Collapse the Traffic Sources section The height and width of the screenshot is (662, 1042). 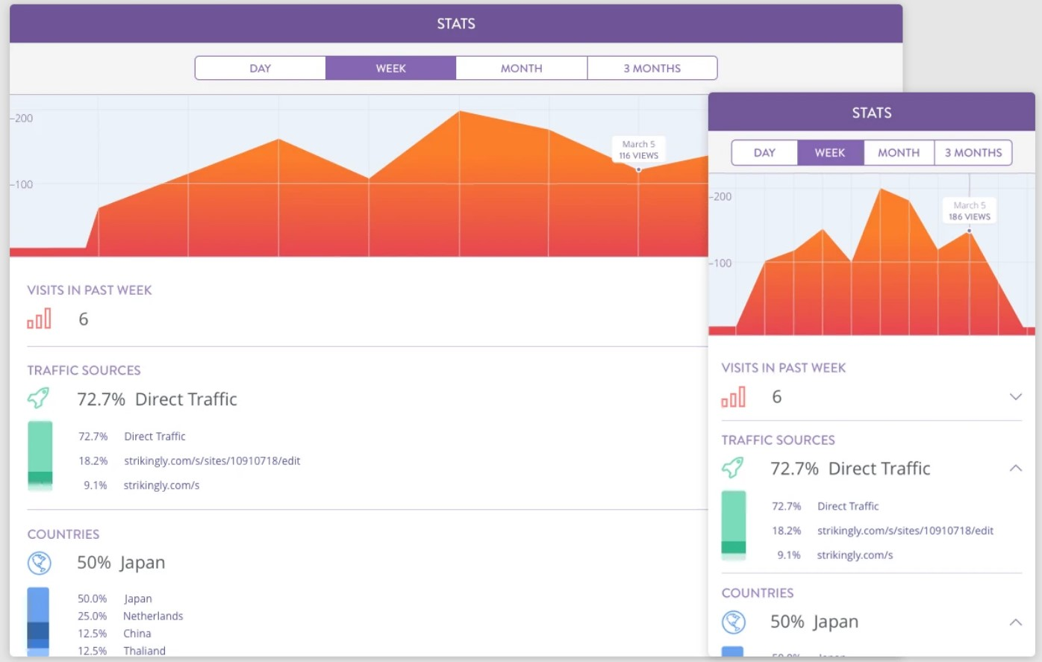pyautogui.click(x=1015, y=468)
